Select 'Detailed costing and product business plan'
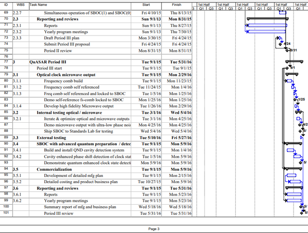Viewport: 308px width, 233px height. (81, 182)
